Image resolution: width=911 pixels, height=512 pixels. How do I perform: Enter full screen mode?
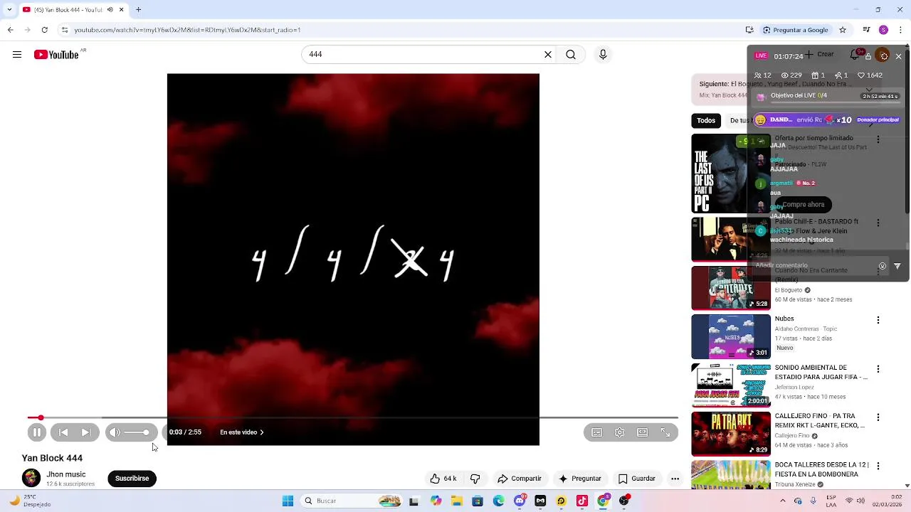tap(665, 432)
